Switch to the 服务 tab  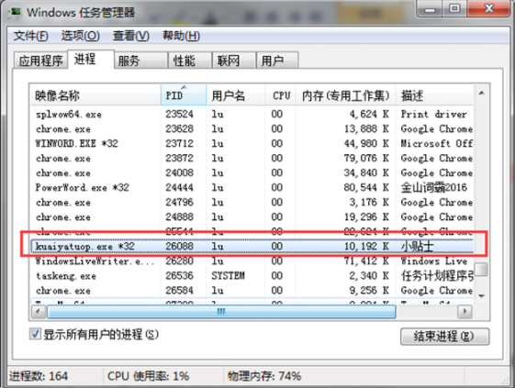[141, 61]
